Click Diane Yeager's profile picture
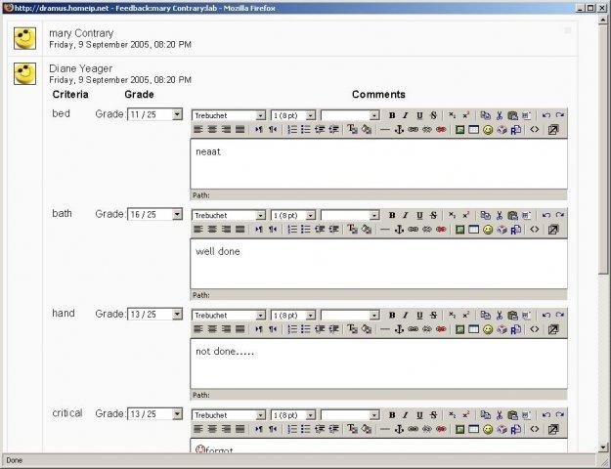Image resolution: width=611 pixels, height=469 pixels. (25, 73)
